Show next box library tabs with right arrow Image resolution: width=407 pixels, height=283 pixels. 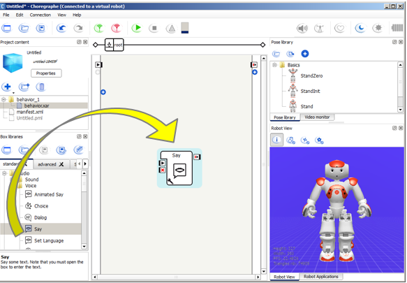point(85,164)
